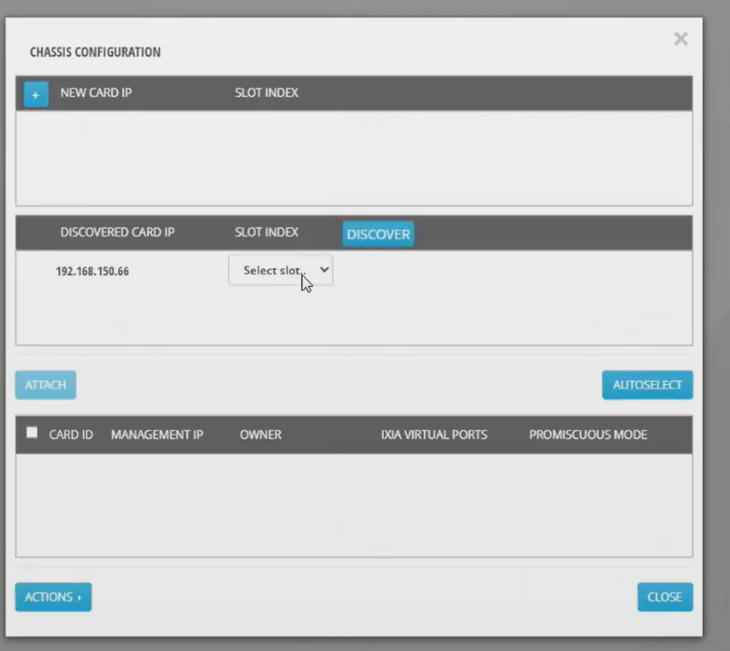Close dialog with the X icon
This screenshot has width=730, height=651.
coord(680,39)
